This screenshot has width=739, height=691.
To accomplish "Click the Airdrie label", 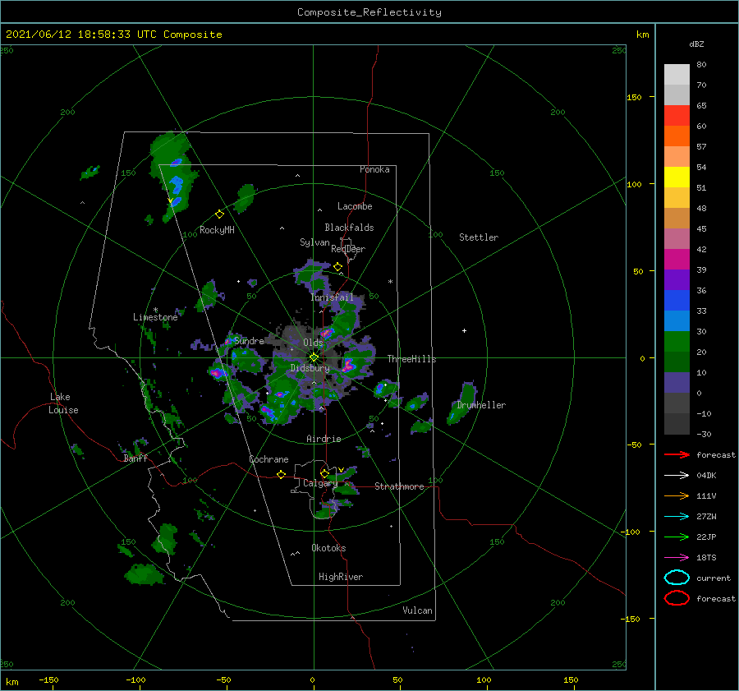I will (x=324, y=439).
